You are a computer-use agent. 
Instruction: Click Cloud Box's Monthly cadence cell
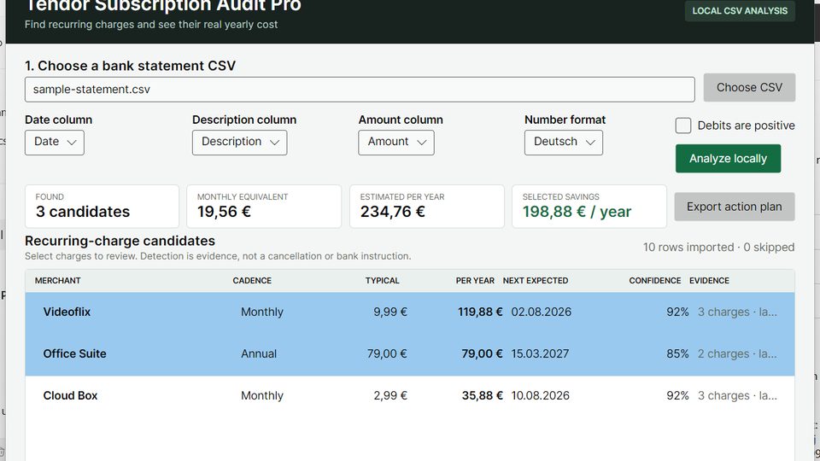tap(262, 395)
